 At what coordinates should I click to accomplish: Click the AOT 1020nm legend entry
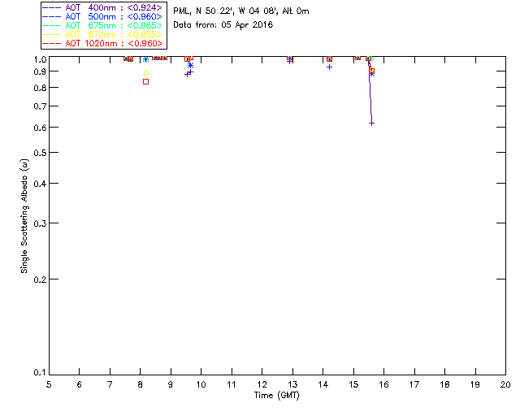click(102, 43)
